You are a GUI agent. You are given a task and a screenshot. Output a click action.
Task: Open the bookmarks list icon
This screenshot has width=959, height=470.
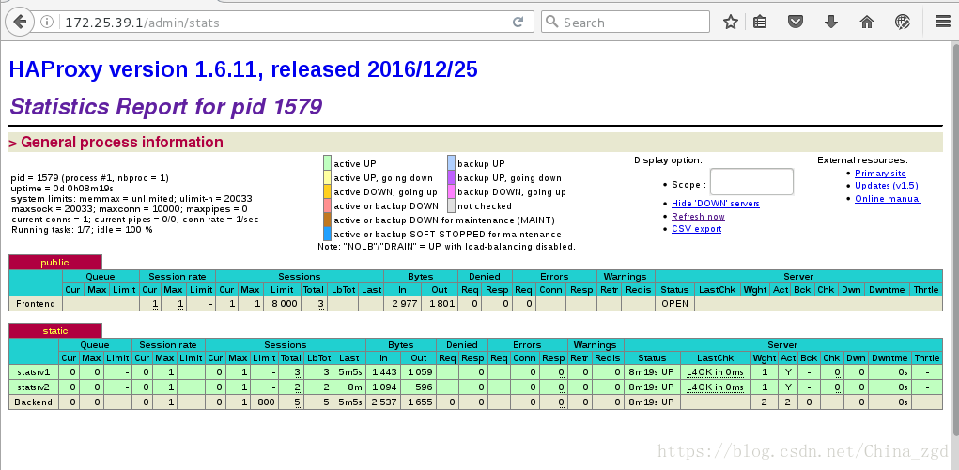coord(760,22)
